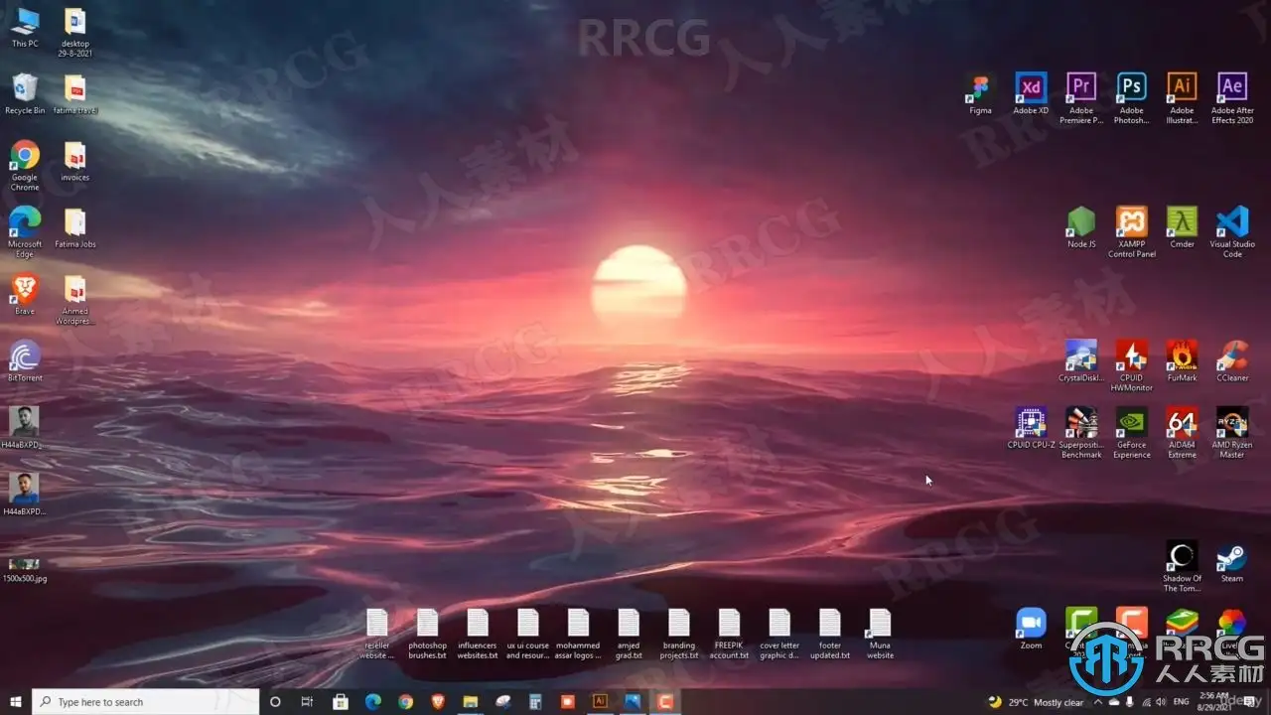Open File Explorer in the taskbar

click(x=471, y=702)
